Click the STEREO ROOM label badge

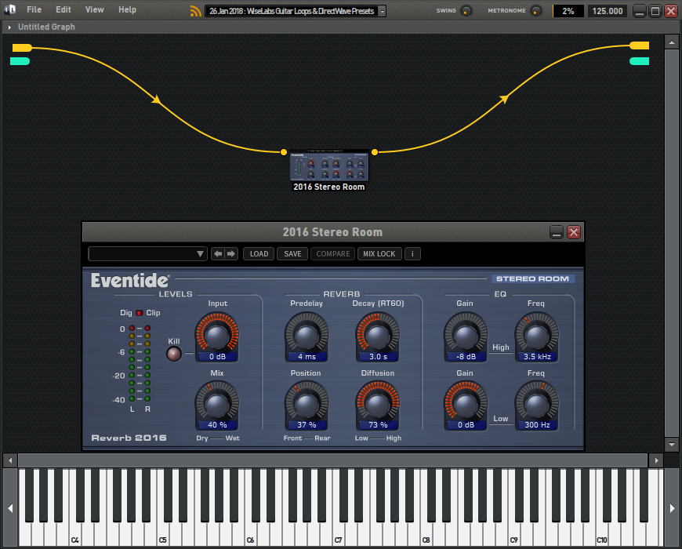click(x=533, y=279)
